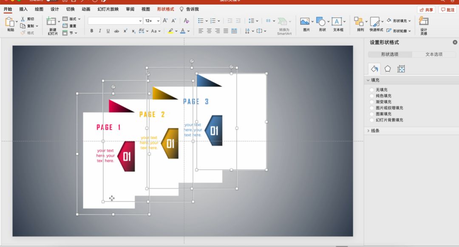This screenshot has height=247, width=459.
Task: Select the Gradient fill (渐变填充) radio option
Action: pyautogui.click(x=372, y=102)
